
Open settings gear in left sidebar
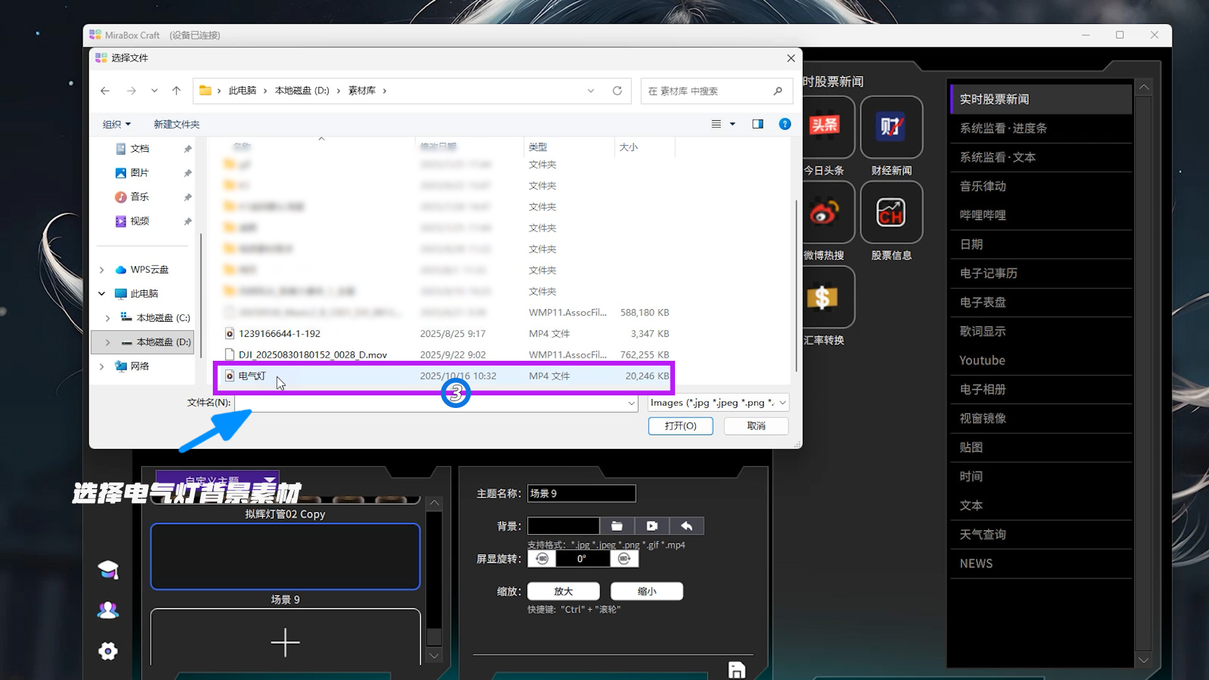[108, 651]
